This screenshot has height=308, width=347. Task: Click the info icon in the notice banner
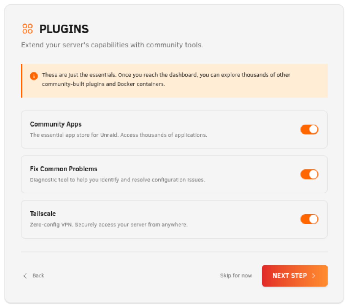click(33, 76)
